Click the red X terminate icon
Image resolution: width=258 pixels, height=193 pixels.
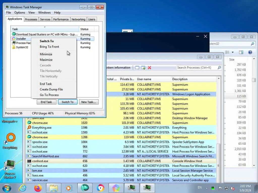[149, 68]
